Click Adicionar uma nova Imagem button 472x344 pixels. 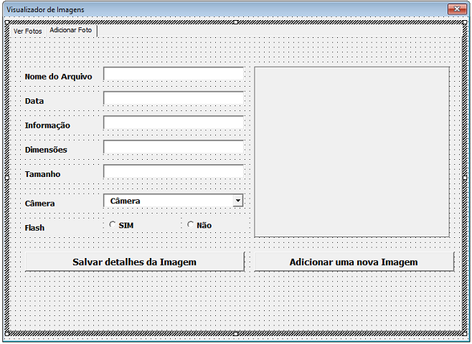tap(354, 262)
